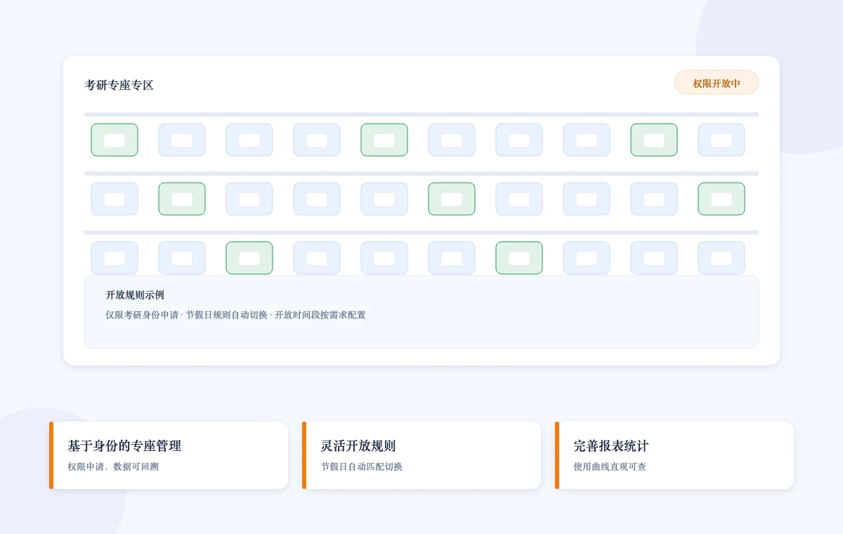Viewport: 843px width, 534px height.
Task: Select the seventh seat (green) in bottom row
Action: point(519,258)
